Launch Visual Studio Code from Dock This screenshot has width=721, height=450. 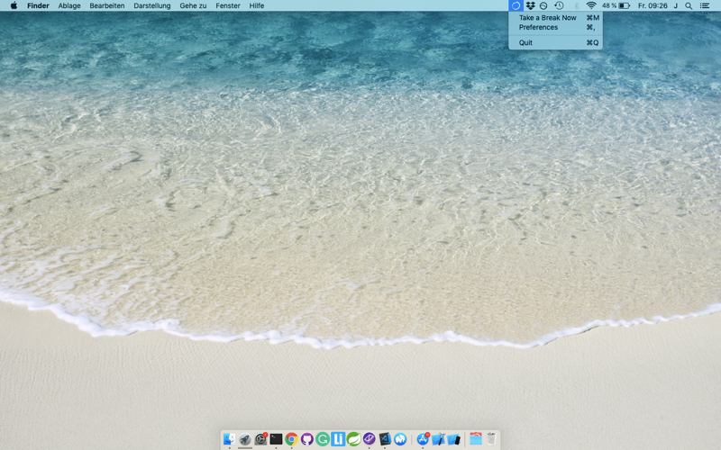[385, 439]
